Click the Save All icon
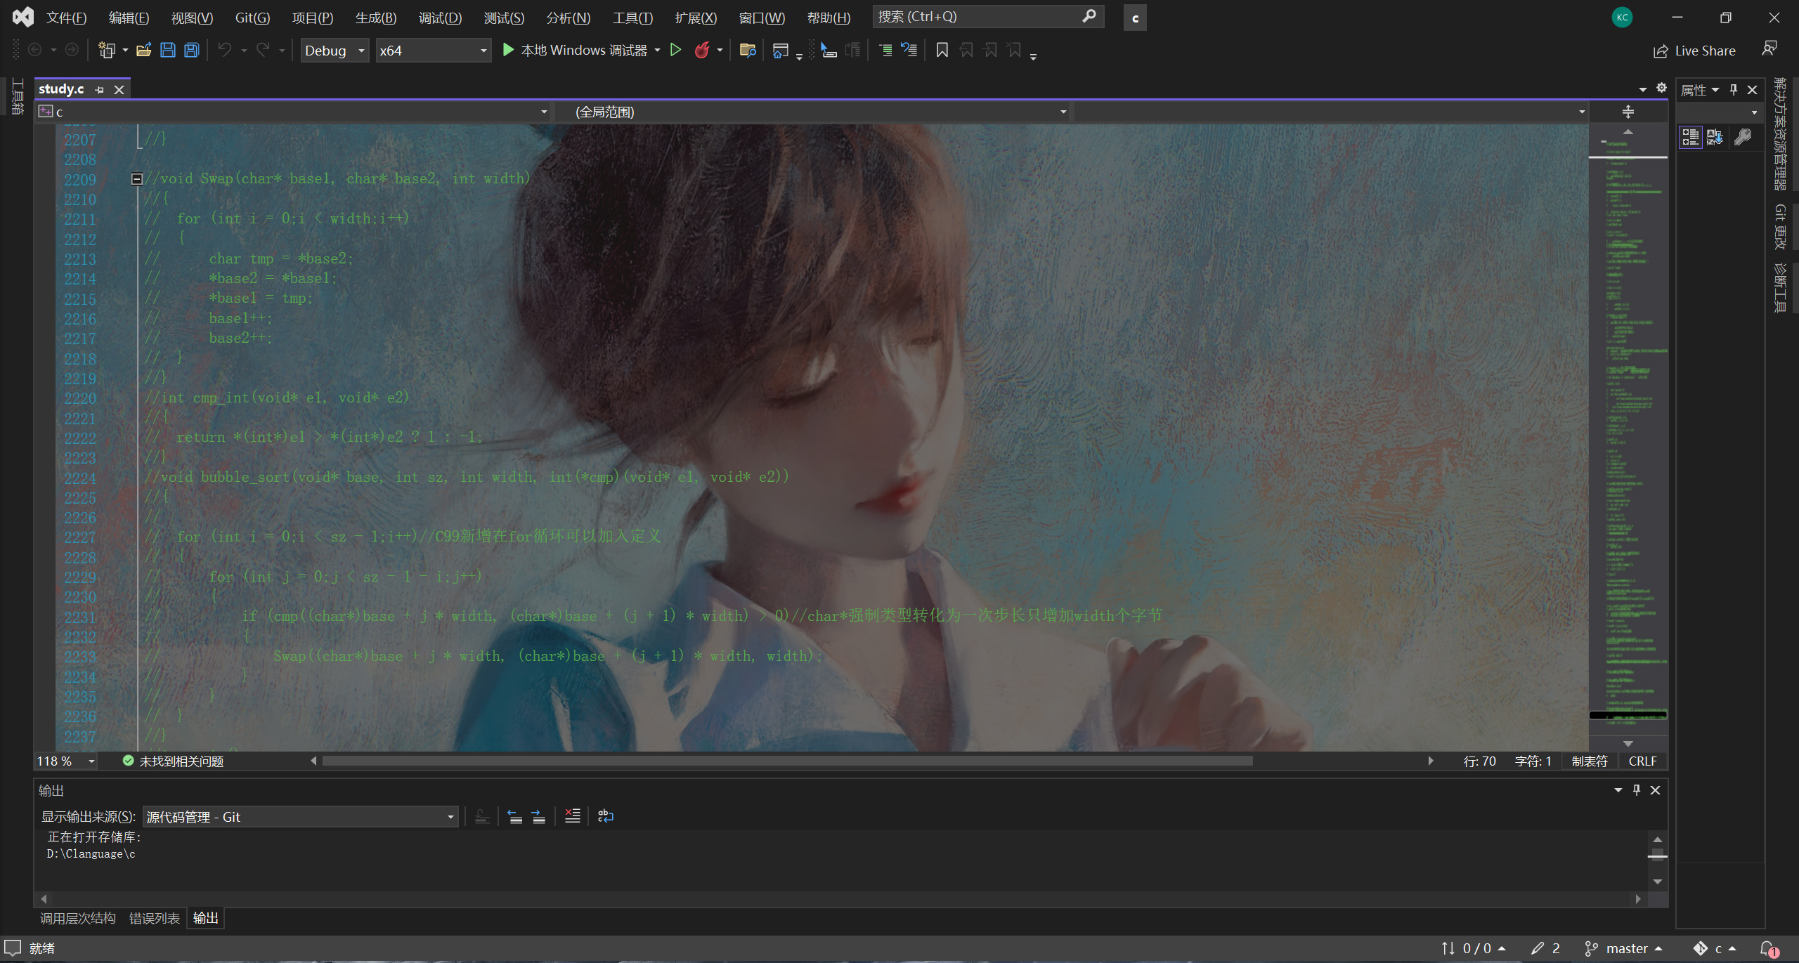 pos(191,51)
